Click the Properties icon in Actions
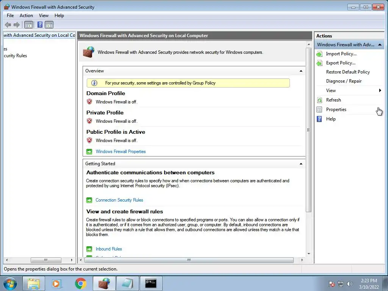Viewport: 388px width, 291px height. pyautogui.click(x=319, y=110)
